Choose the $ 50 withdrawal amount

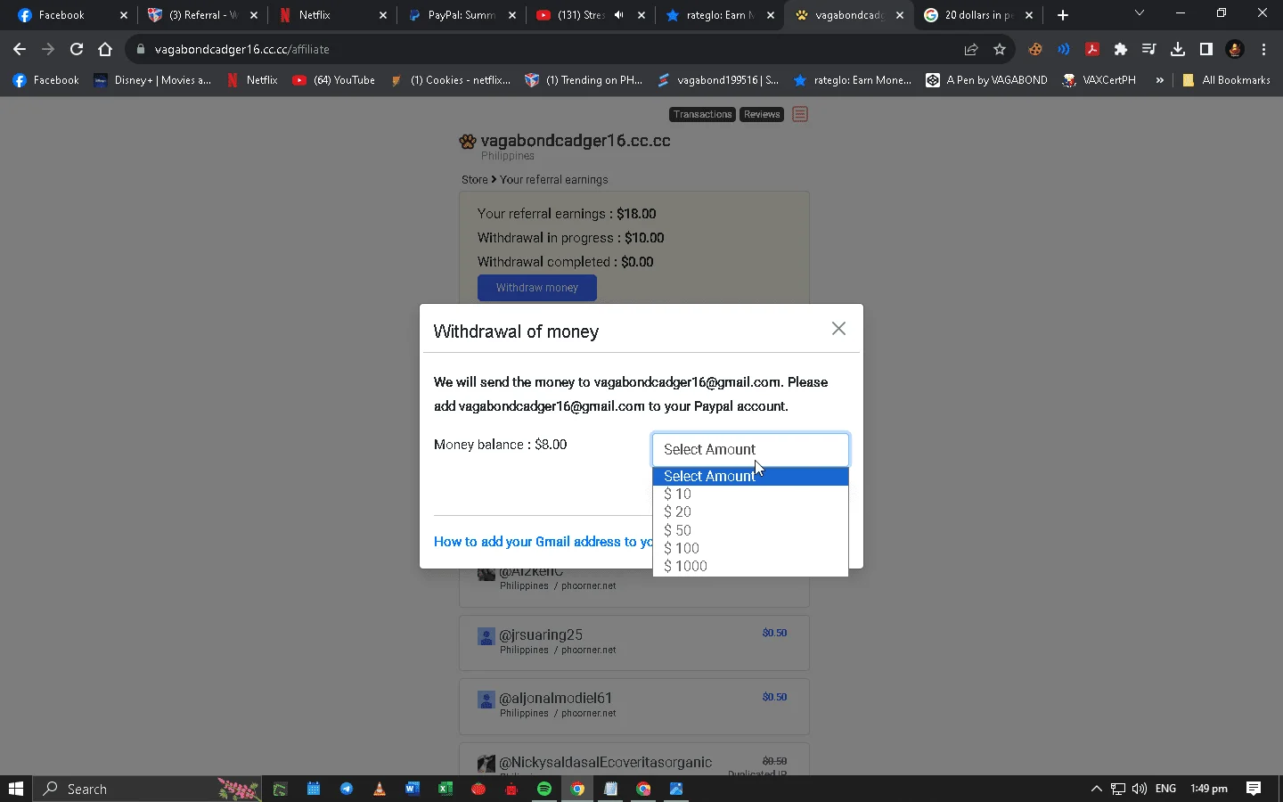[750, 530]
